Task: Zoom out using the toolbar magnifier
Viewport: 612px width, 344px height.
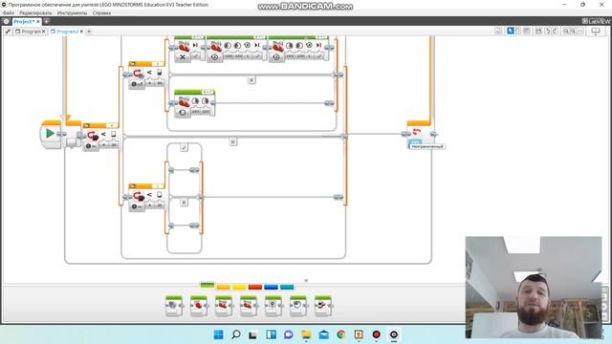Action: pos(566,31)
